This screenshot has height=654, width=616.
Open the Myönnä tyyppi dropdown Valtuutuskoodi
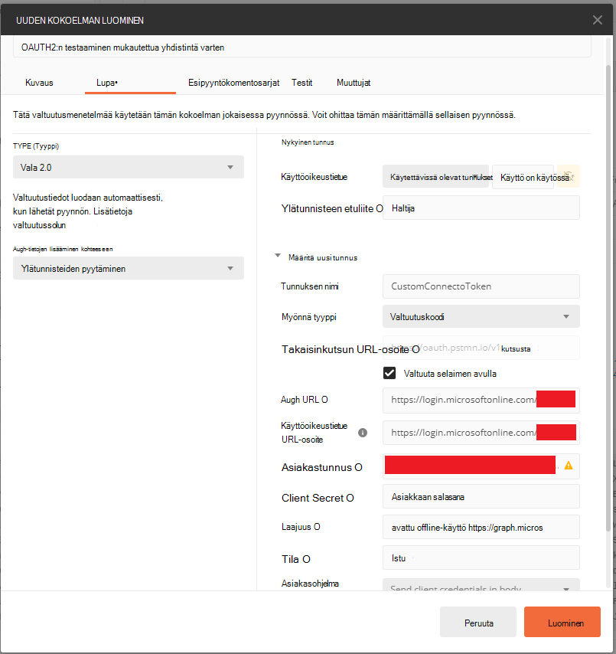click(481, 316)
